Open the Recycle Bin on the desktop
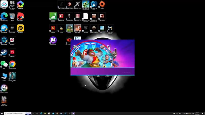This screenshot has height=115, width=205. 12,17
